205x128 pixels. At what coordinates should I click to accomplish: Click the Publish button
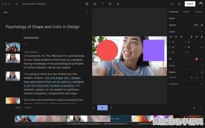(190, 4)
